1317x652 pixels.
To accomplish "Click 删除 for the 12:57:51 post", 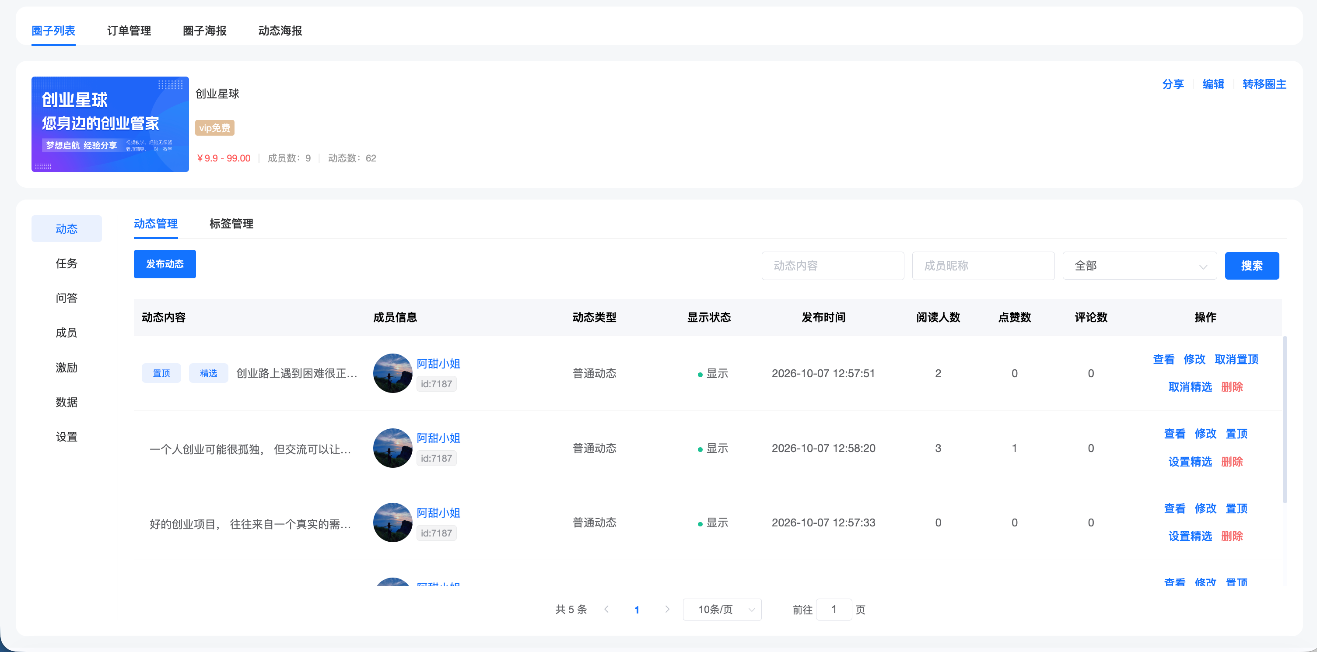I will (1232, 387).
